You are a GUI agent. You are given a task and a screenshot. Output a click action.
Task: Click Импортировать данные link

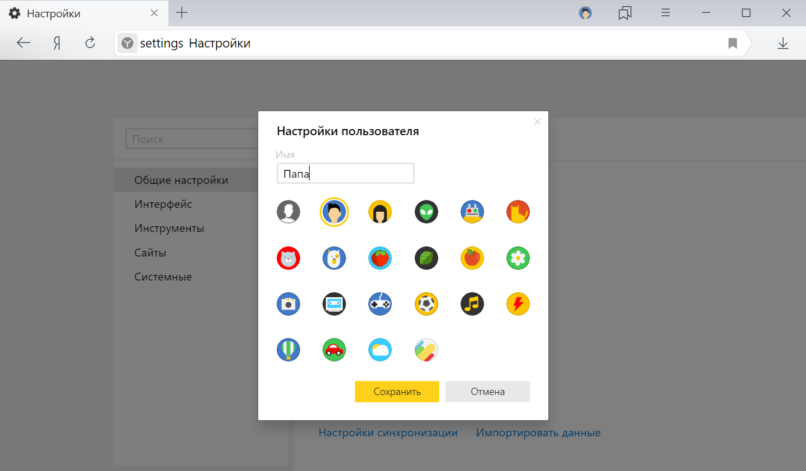point(538,432)
